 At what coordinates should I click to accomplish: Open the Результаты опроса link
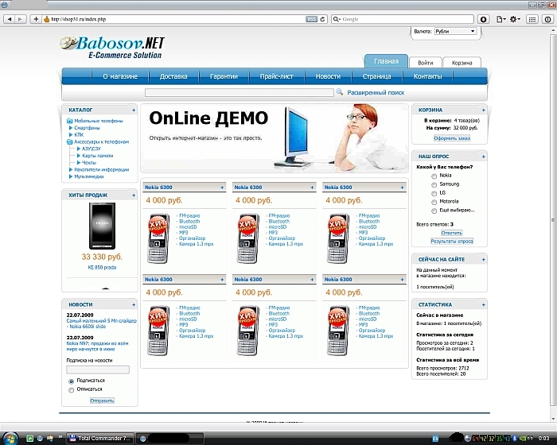pos(452,242)
